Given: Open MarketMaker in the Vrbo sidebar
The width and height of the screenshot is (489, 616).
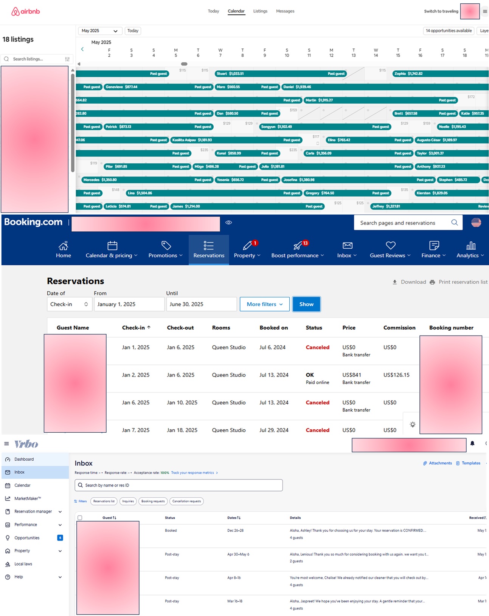Looking at the screenshot, I should pos(35,498).
